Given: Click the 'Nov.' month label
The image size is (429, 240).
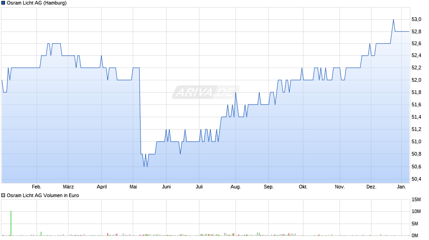Looking at the screenshot, I should [x=340, y=187].
